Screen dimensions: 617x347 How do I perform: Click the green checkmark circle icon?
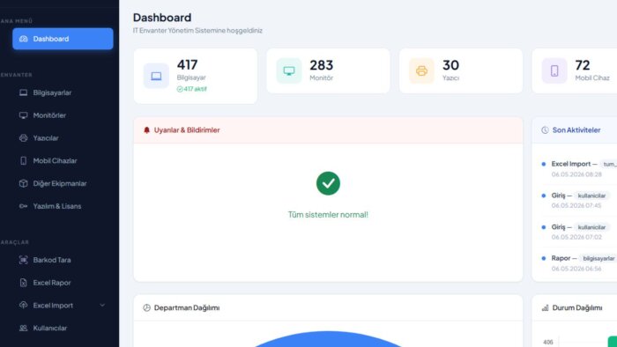click(328, 183)
